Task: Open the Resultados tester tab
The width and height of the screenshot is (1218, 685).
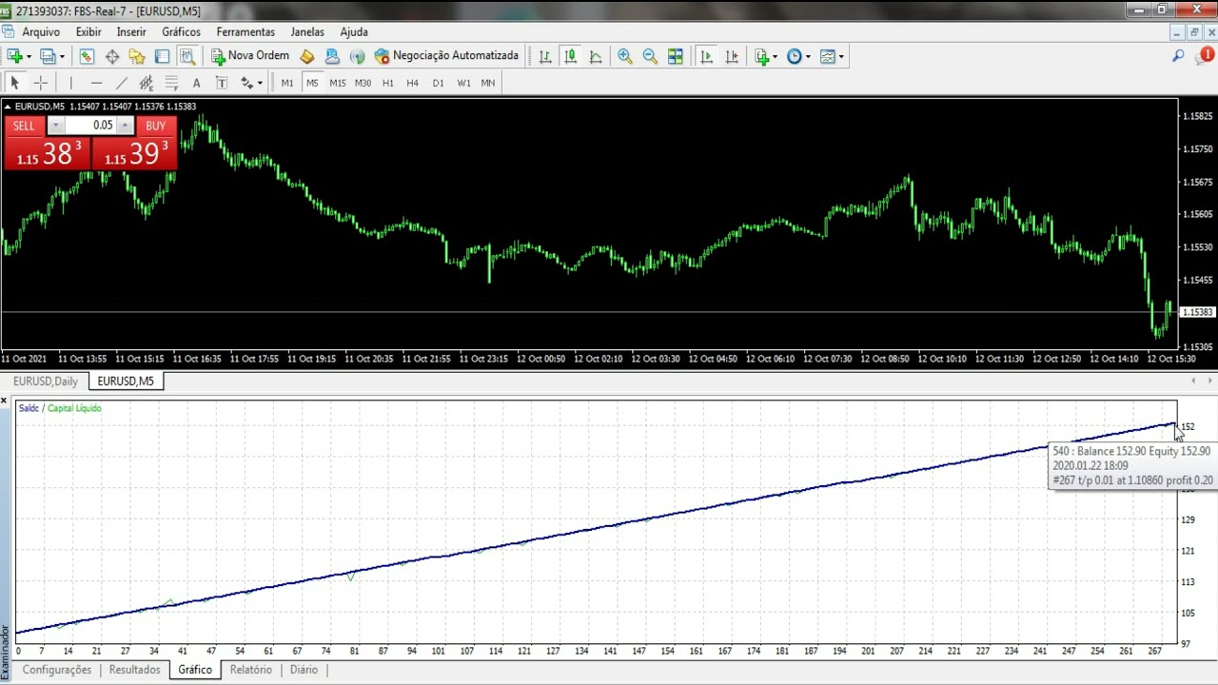Action: click(x=134, y=670)
